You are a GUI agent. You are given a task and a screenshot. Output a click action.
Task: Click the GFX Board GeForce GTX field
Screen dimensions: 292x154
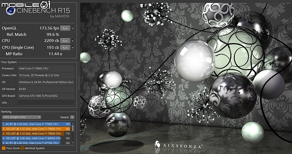pyautogui.click(x=46, y=96)
